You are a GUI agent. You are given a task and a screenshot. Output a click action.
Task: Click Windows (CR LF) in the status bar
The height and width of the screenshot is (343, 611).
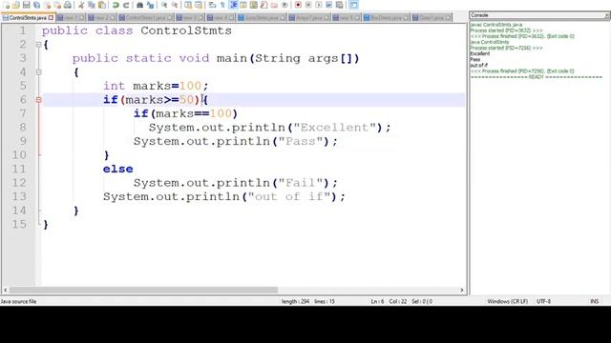click(507, 301)
